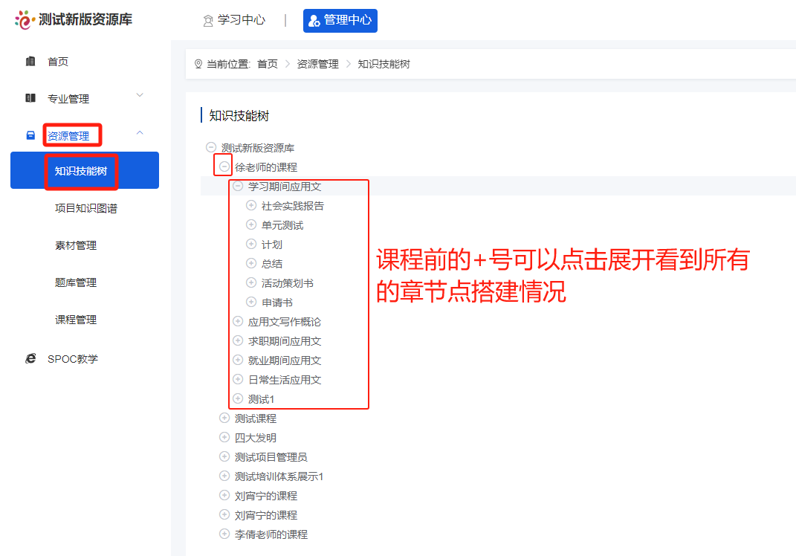This screenshot has width=796, height=556.
Task: Select the 四大发明 tree label
Action: click(x=256, y=437)
